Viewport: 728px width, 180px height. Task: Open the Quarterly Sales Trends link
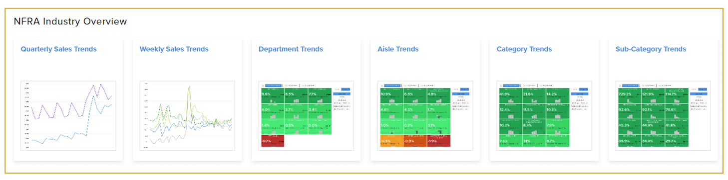pos(58,49)
